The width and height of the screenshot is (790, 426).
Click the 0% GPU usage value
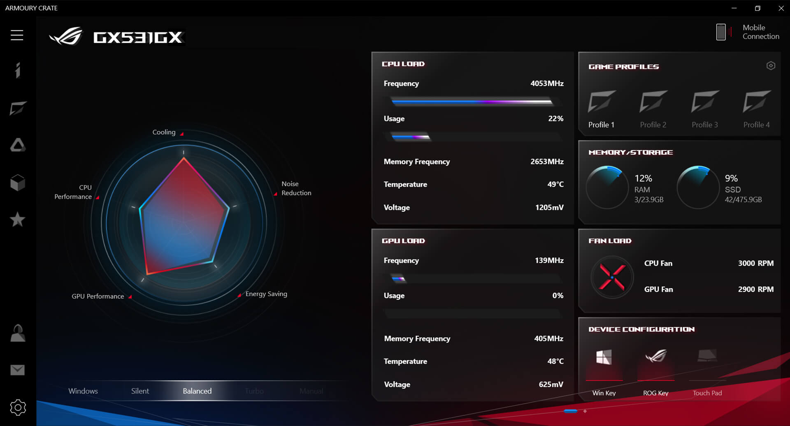tap(558, 296)
